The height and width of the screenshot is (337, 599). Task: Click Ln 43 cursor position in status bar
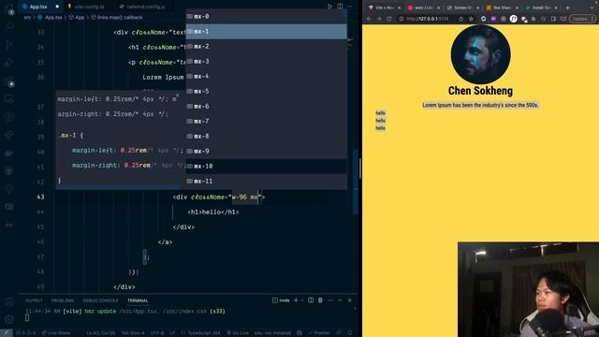click(x=100, y=333)
